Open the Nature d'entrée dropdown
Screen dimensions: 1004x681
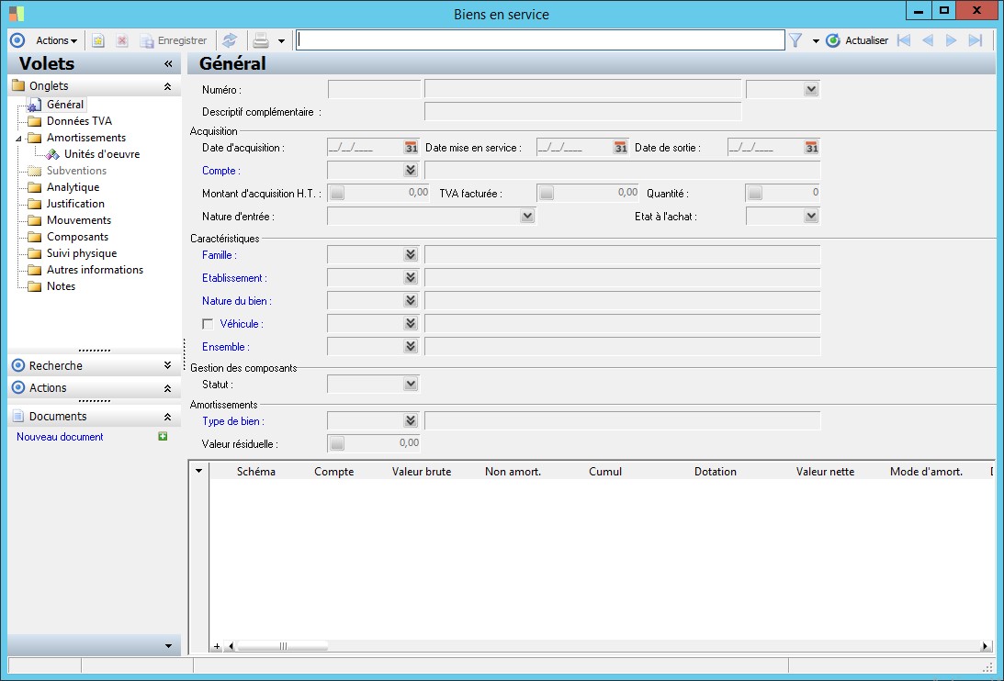(527, 217)
